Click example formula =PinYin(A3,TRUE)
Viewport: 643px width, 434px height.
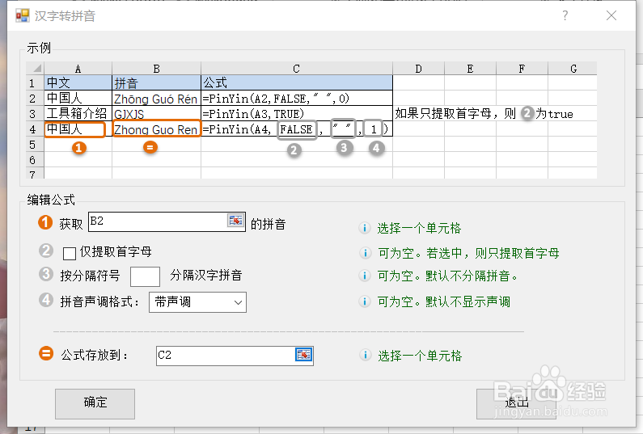point(297,113)
